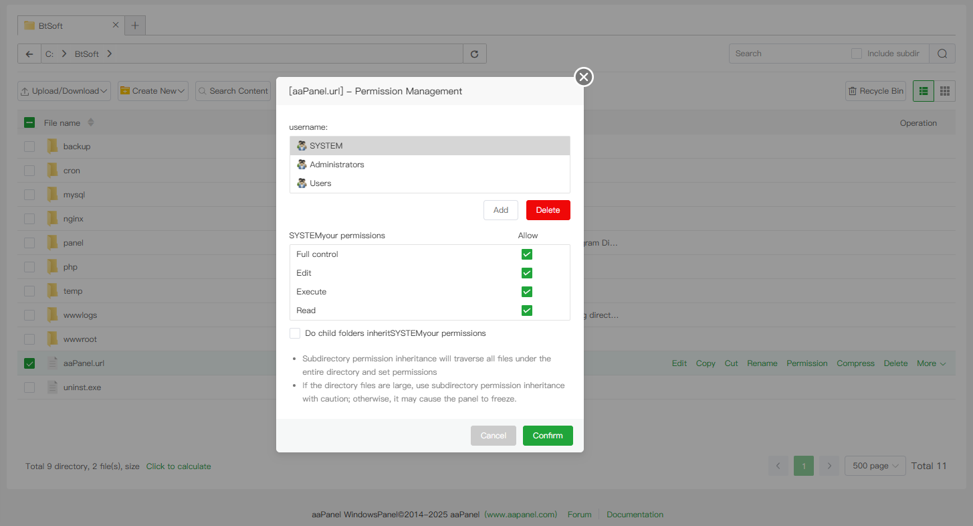This screenshot has width=973, height=526.
Task: Uncheck the Full control allow checkbox
Action: (x=527, y=254)
